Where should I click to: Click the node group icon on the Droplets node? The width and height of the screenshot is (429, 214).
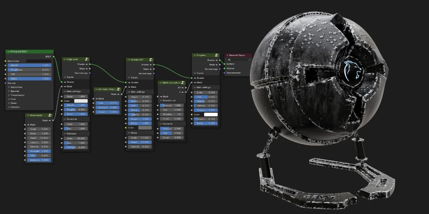click(216, 55)
